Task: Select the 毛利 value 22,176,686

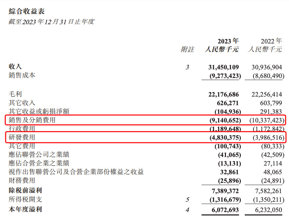Action: pos(223,95)
